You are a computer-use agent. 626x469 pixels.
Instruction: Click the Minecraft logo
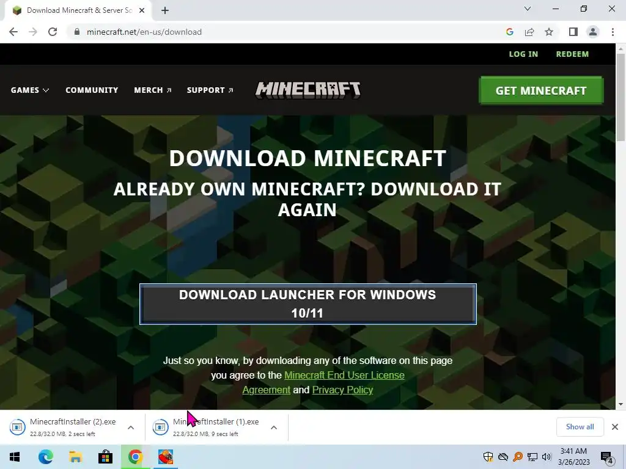tap(308, 90)
